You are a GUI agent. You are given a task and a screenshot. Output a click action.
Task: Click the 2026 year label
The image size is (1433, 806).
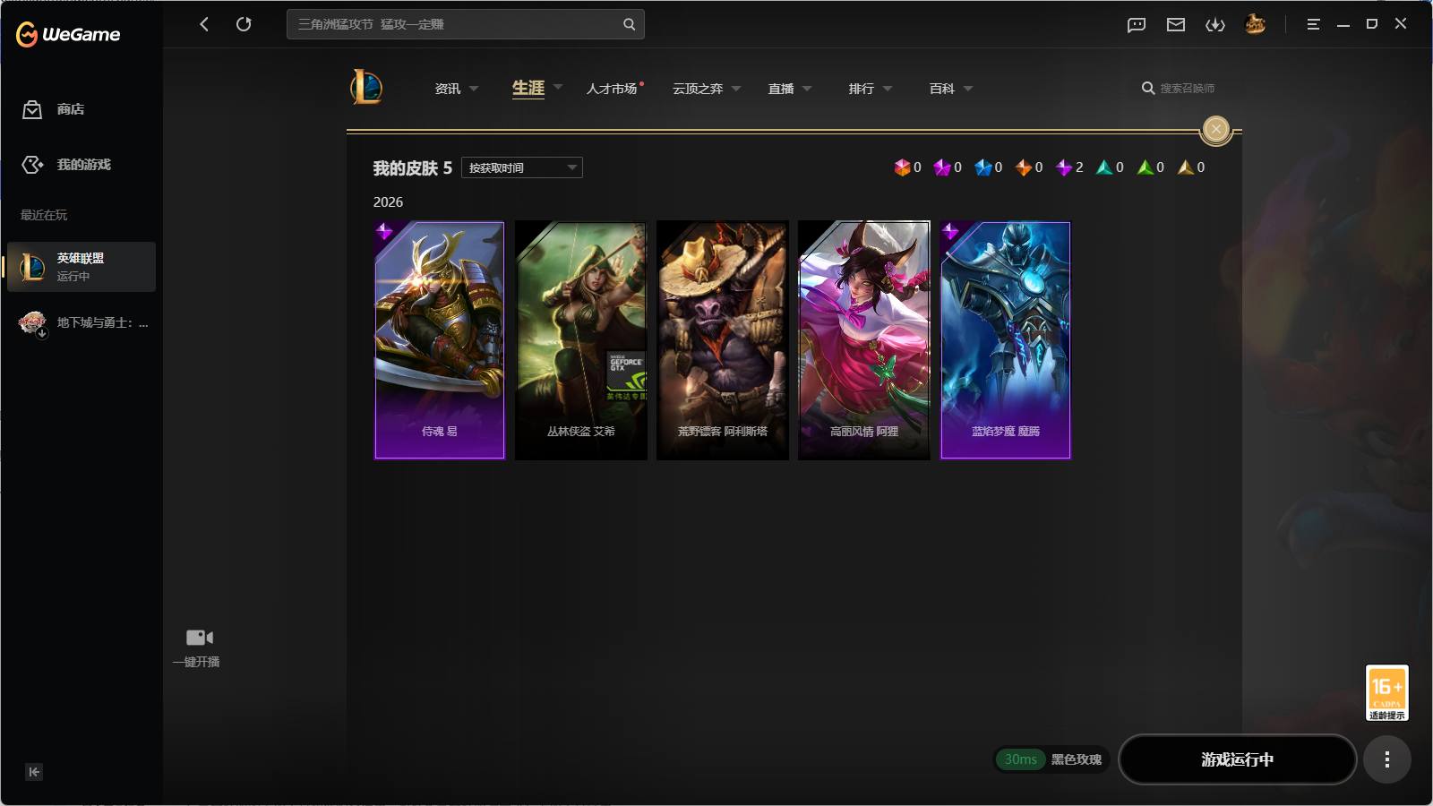(x=389, y=202)
